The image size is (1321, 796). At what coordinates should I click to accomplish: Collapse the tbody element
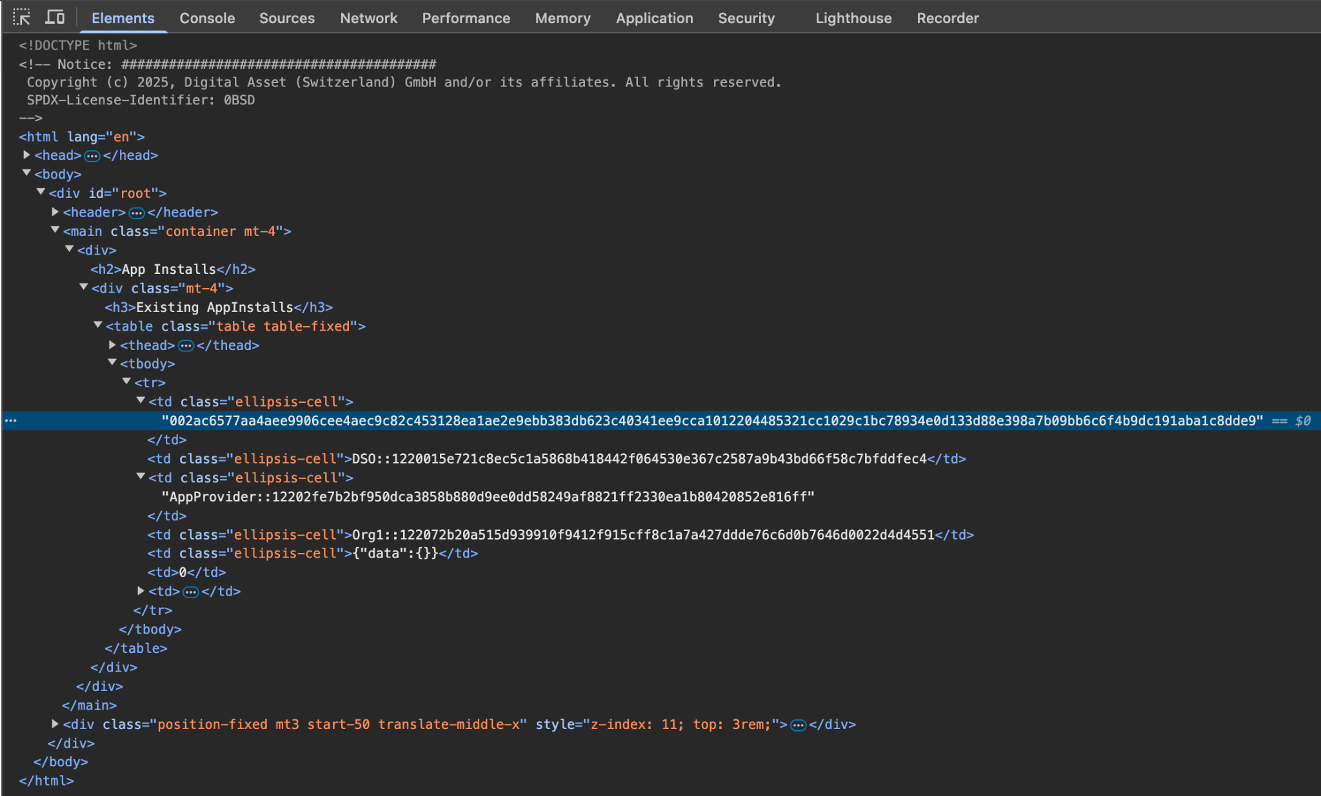[x=112, y=362]
